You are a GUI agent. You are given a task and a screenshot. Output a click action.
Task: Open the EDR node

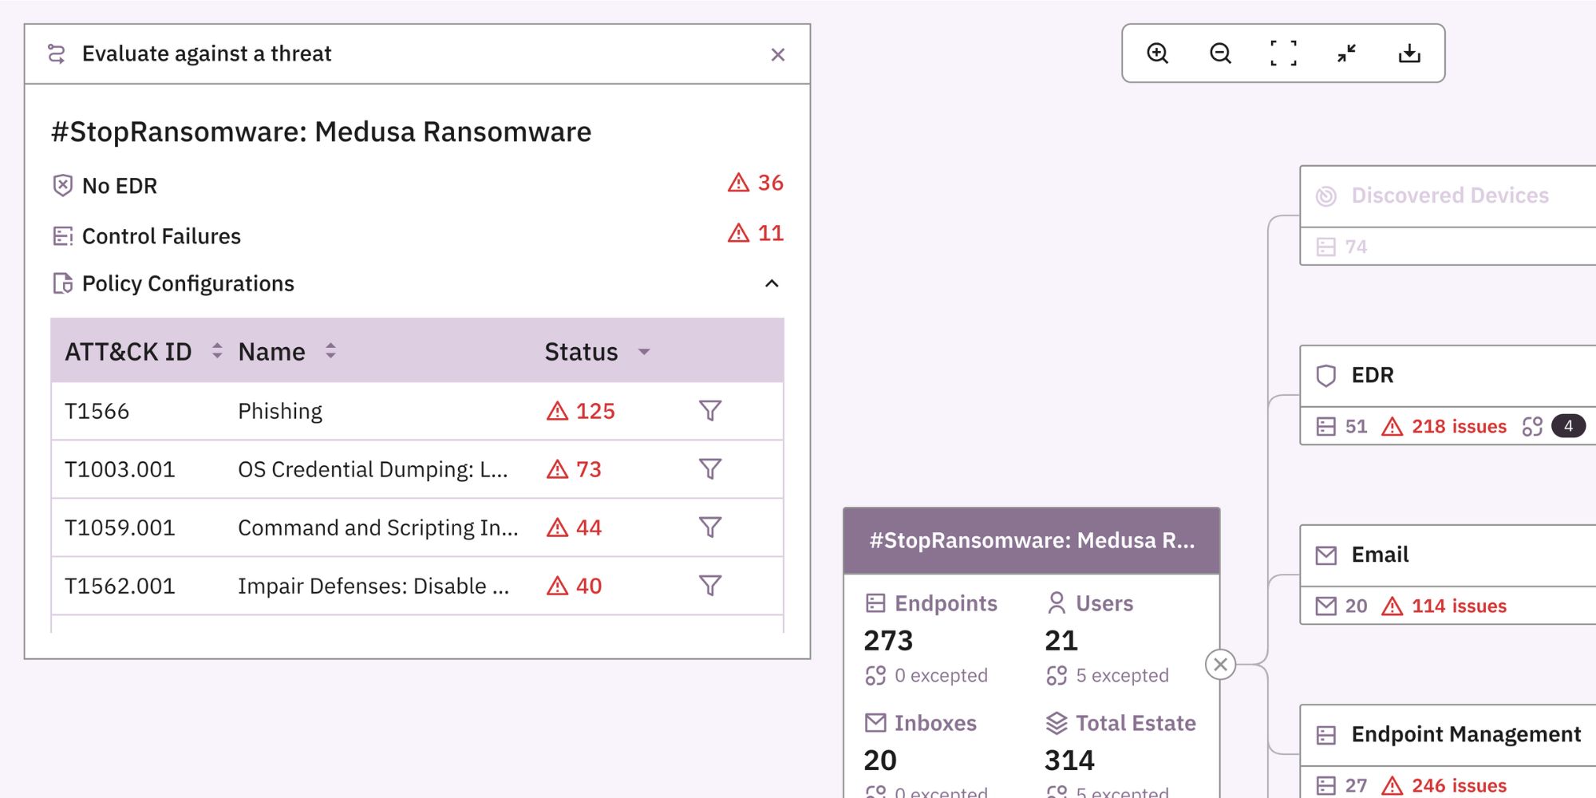(x=1448, y=376)
